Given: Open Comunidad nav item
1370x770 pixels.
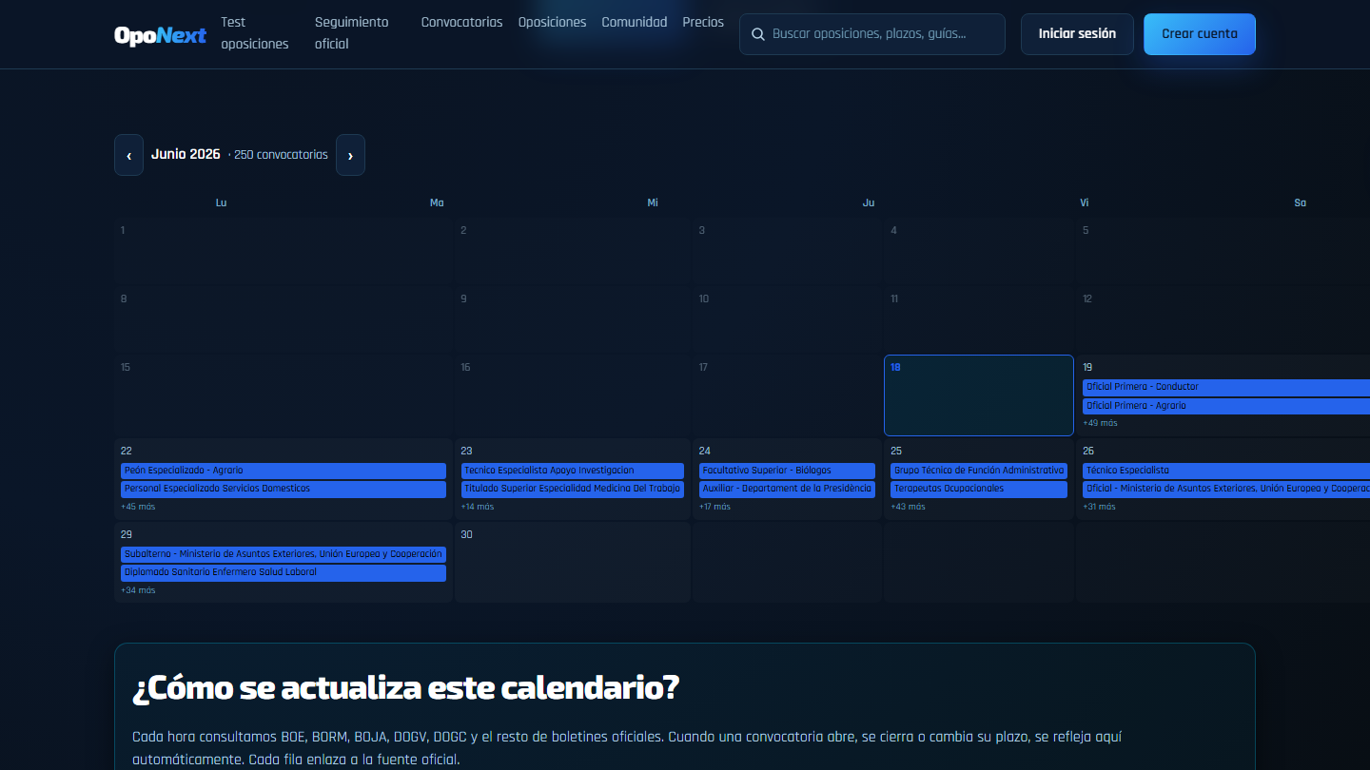Looking at the screenshot, I should (635, 22).
